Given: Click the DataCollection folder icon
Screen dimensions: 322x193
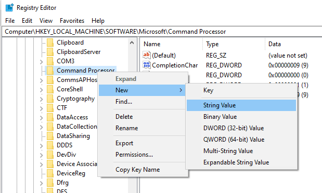Looking at the screenshot, I should [50, 127].
